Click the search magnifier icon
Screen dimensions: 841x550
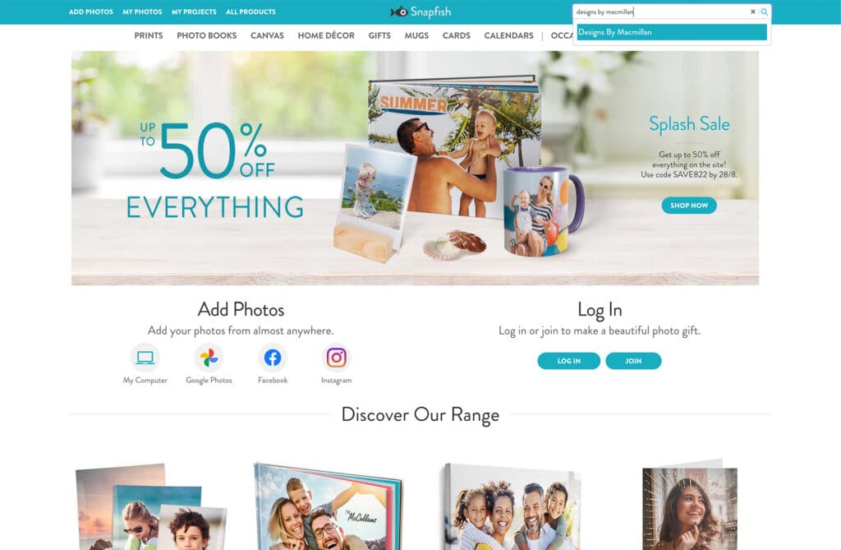coord(764,12)
